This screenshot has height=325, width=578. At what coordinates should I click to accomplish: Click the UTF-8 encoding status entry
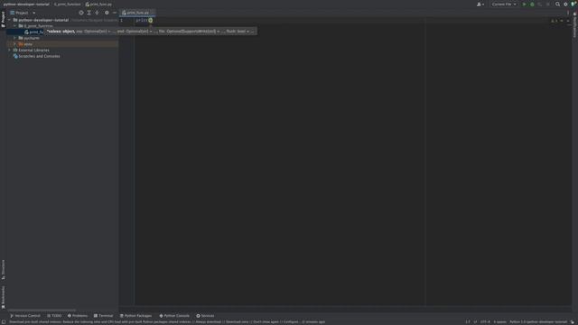pos(485,322)
